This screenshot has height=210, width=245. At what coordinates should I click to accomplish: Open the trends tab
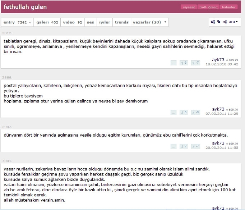(x=121, y=22)
